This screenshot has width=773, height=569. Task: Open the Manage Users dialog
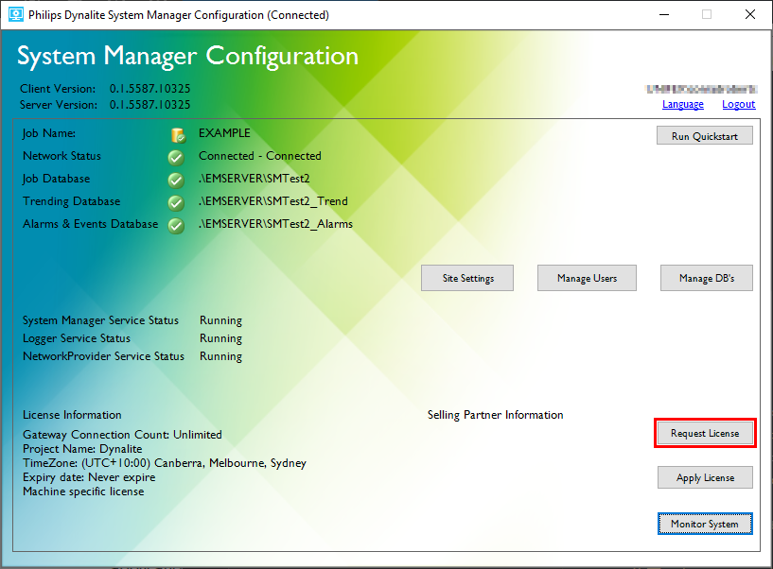point(587,278)
